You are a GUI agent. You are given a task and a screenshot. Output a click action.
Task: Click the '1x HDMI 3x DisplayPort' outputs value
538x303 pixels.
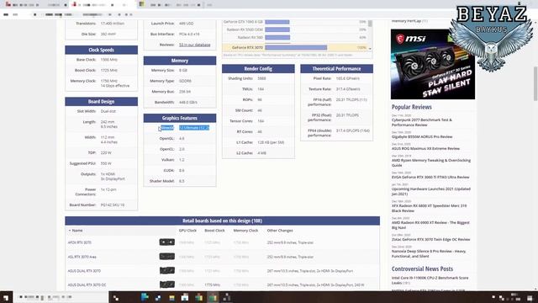click(x=113, y=177)
